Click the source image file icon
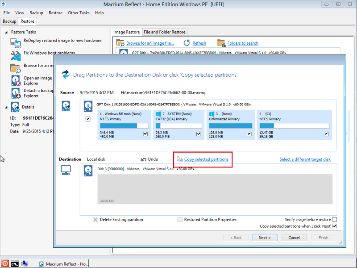The width and height of the screenshot is (357, 268). [66, 106]
